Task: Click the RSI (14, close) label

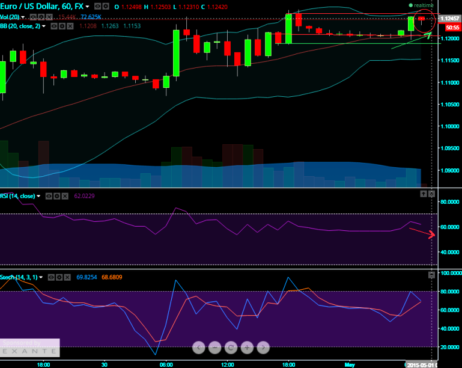Action: [17, 196]
